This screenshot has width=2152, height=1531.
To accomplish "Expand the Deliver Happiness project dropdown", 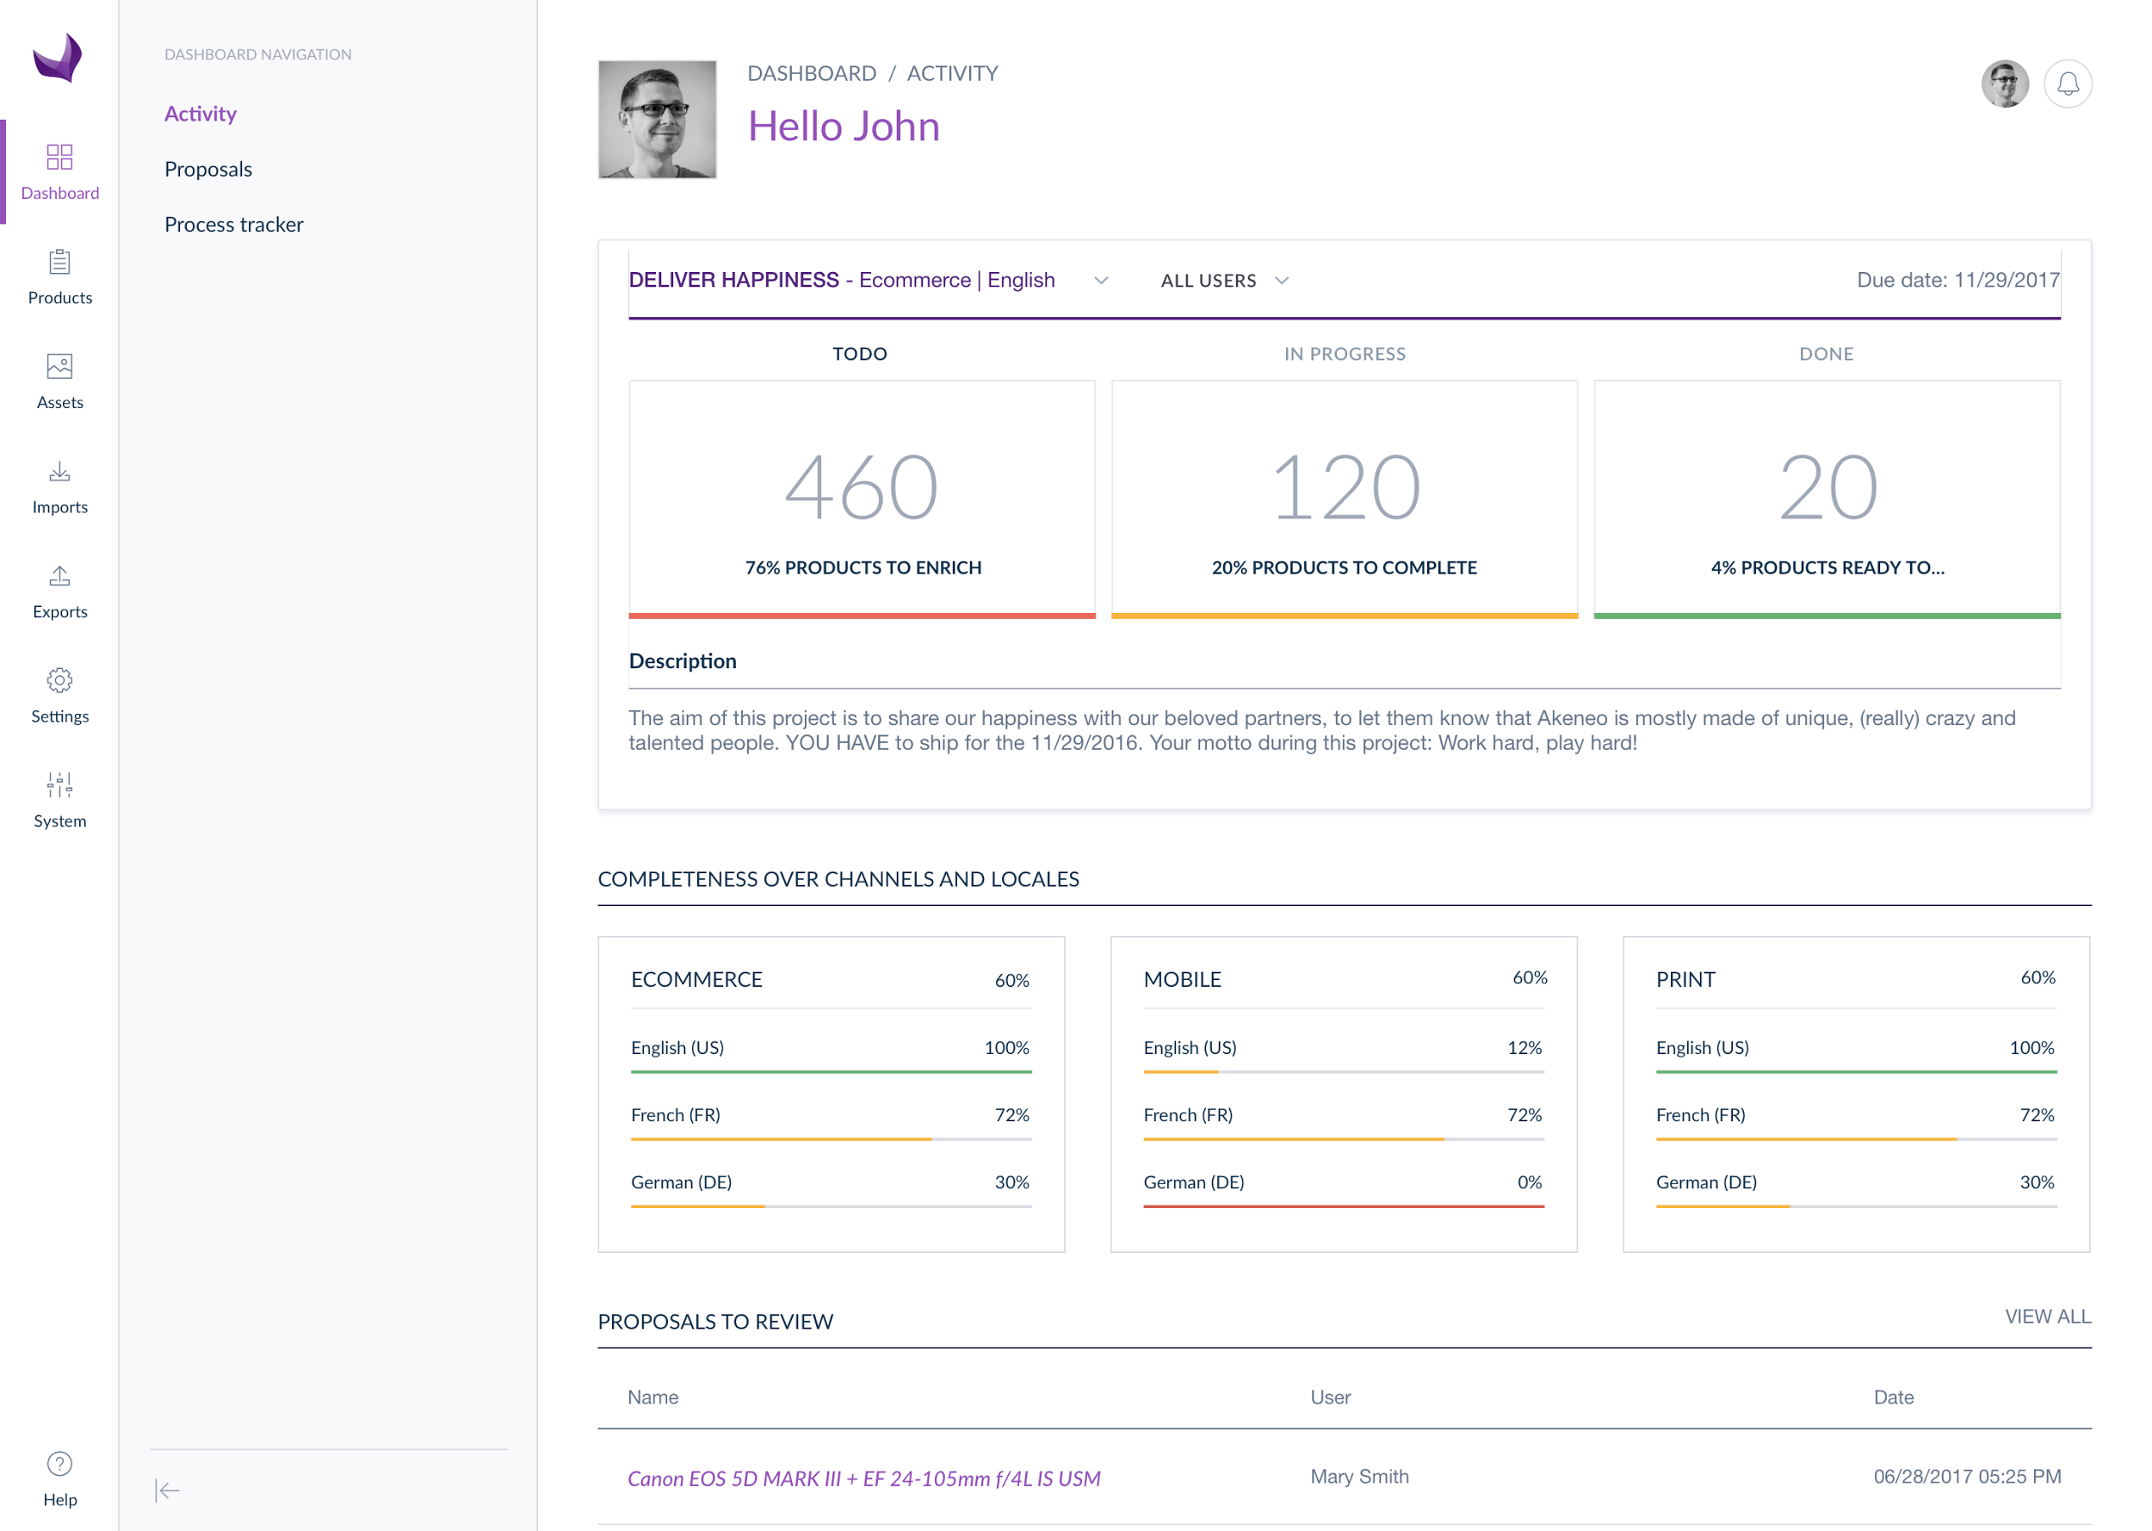I will point(1100,281).
